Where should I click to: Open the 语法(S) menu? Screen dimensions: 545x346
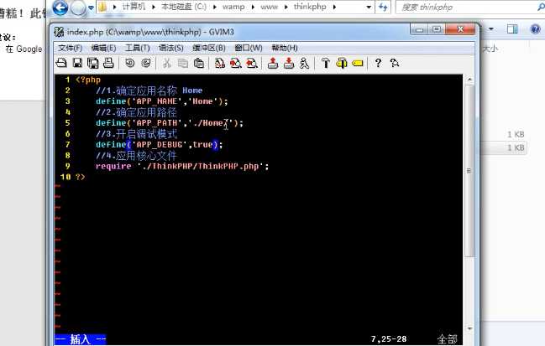click(171, 48)
